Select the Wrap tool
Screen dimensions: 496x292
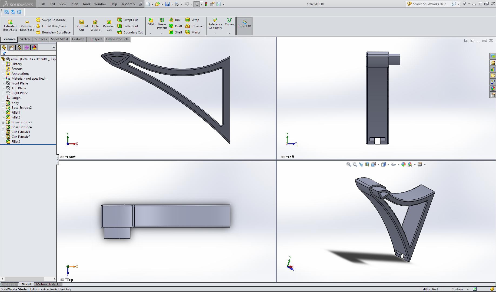(x=192, y=20)
